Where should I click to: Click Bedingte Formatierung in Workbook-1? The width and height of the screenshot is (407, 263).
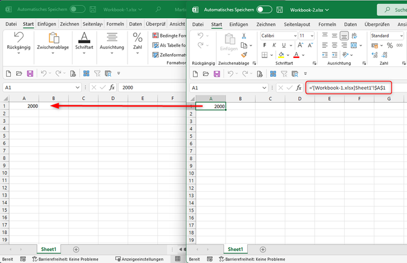point(169,36)
